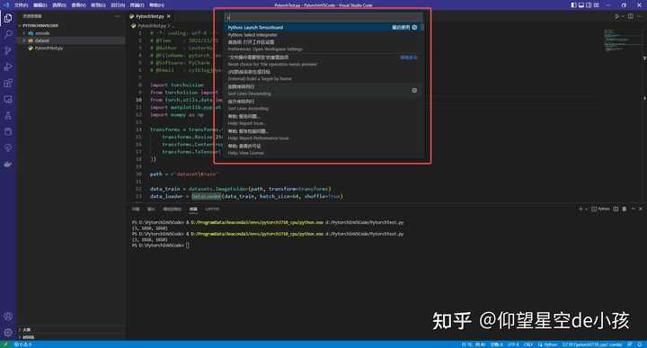The height and width of the screenshot is (348, 647).
Task: Open the Run menu (运行)
Action: coord(118,5)
